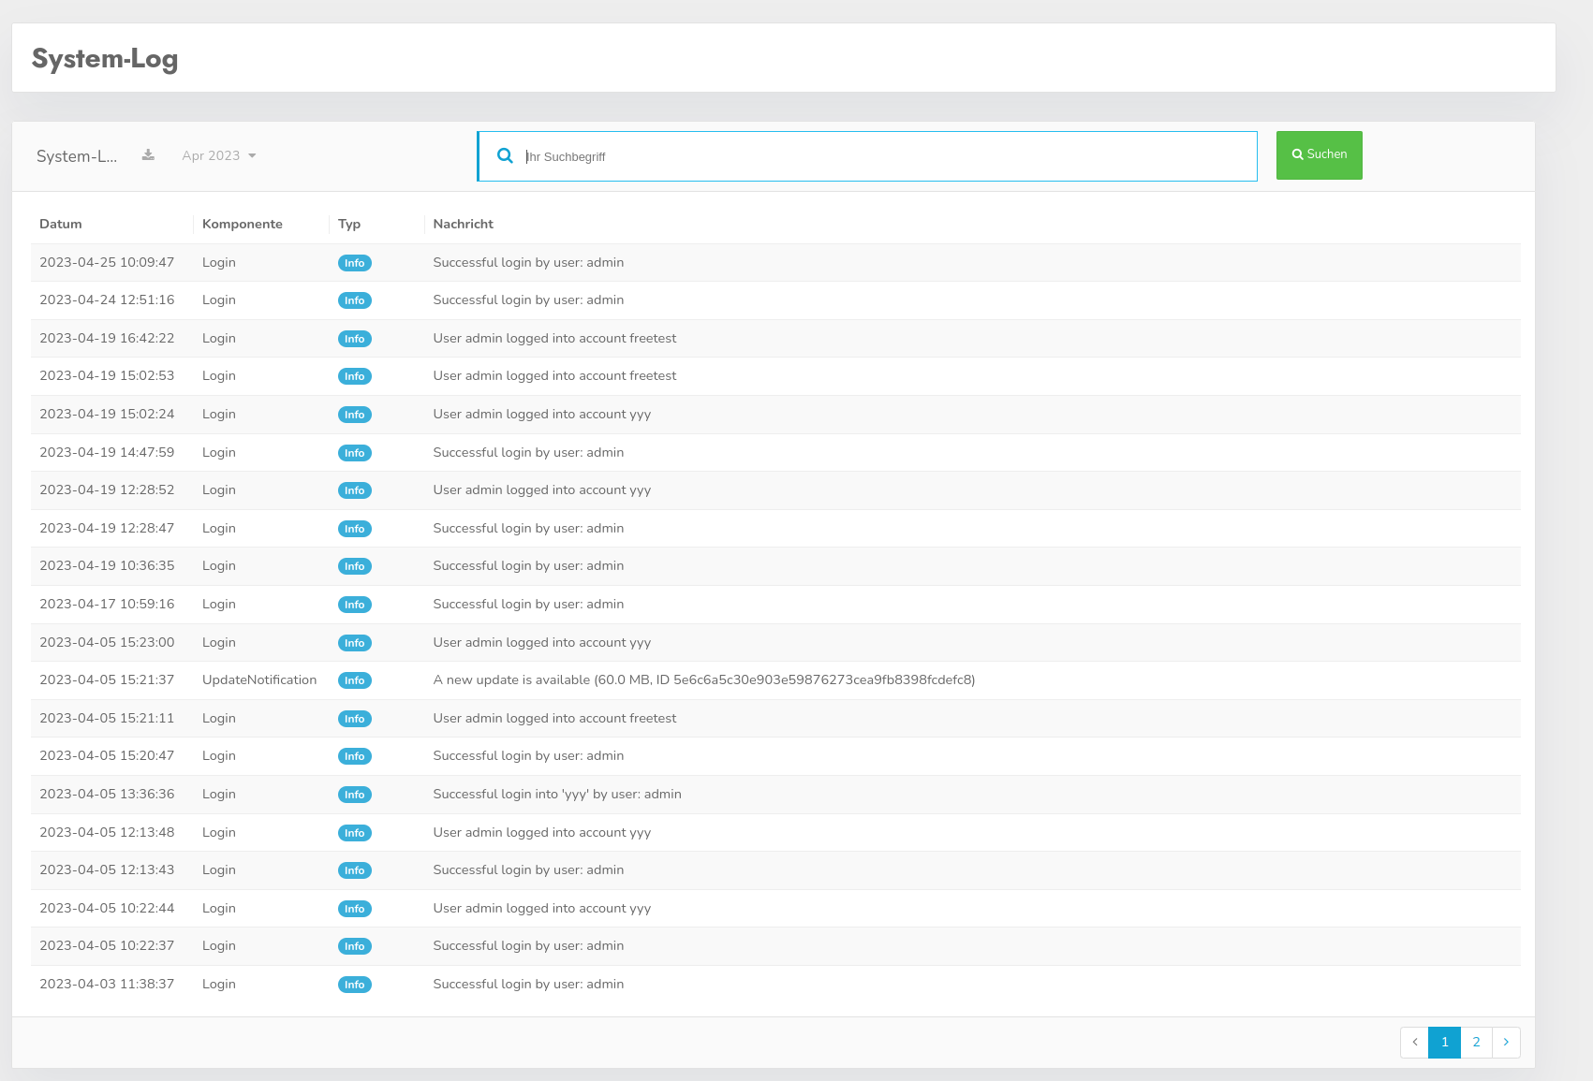Image resolution: width=1593 pixels, height=1081 pixels.
Task: Open the Apr 2023 month dropdown
Action: click(219, 155)
